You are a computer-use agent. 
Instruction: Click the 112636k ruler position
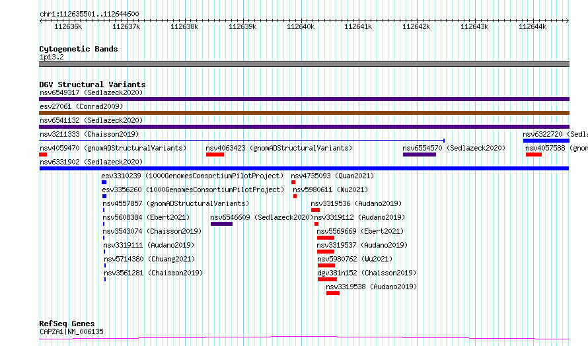point(68,26)
